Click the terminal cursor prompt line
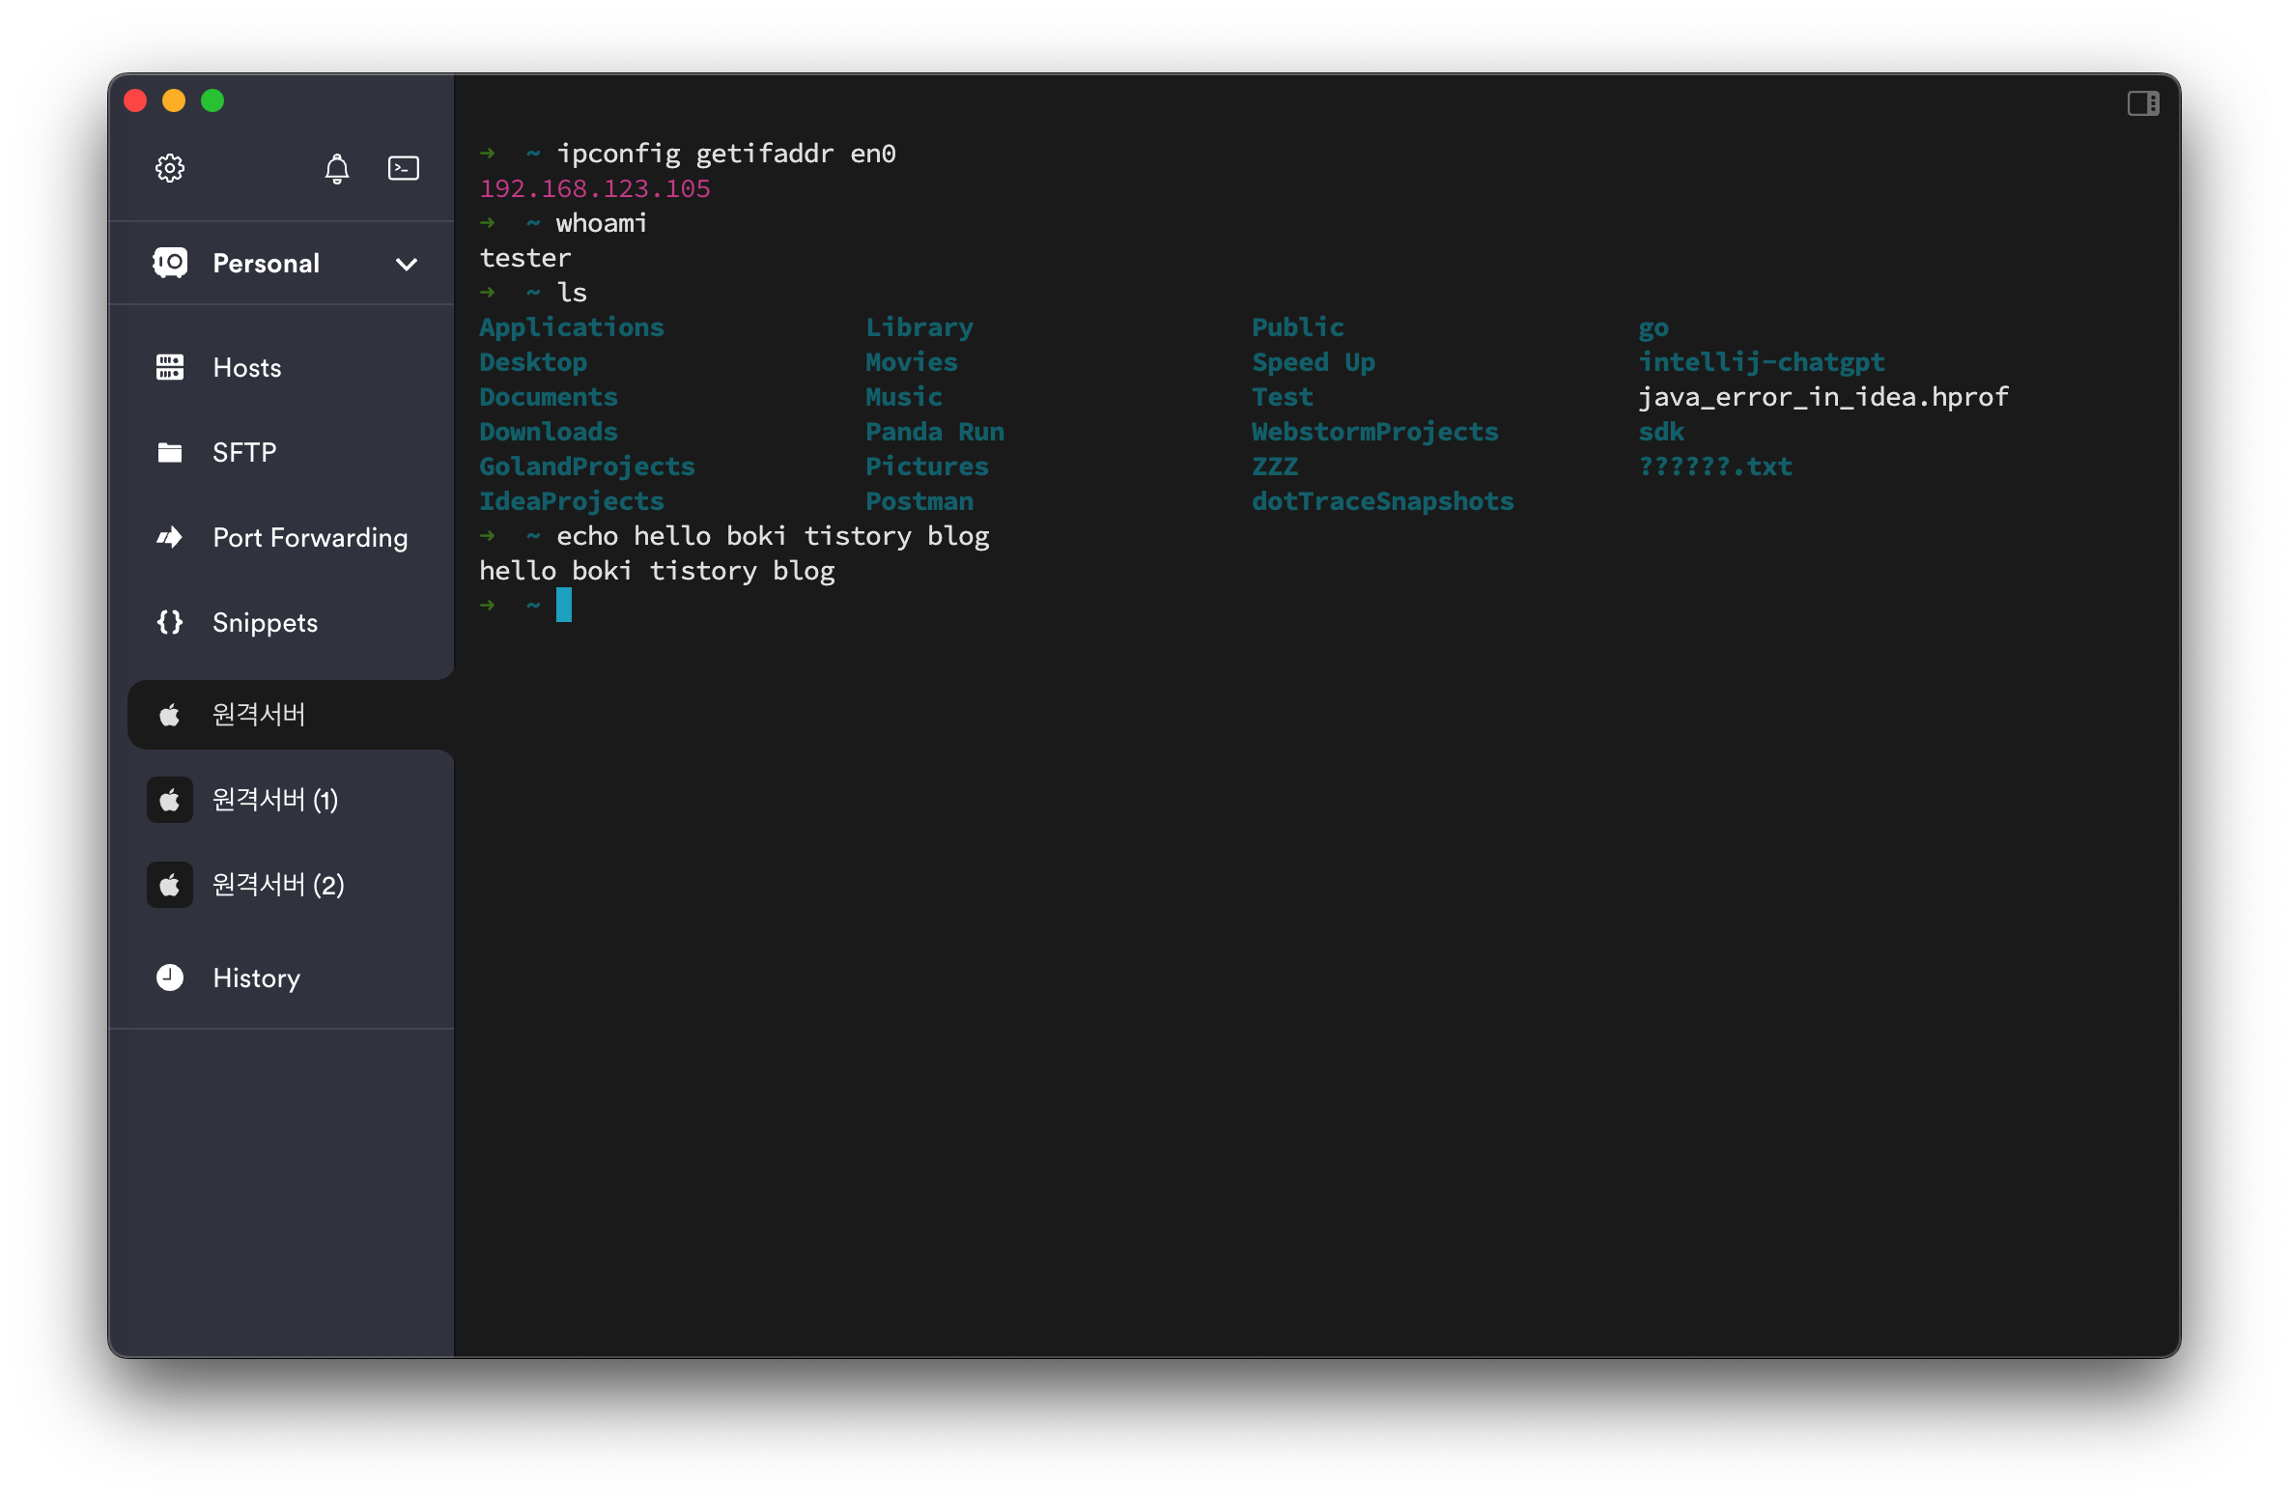Viewport: 2289px width, 1501px height. (x=564, y=606)
